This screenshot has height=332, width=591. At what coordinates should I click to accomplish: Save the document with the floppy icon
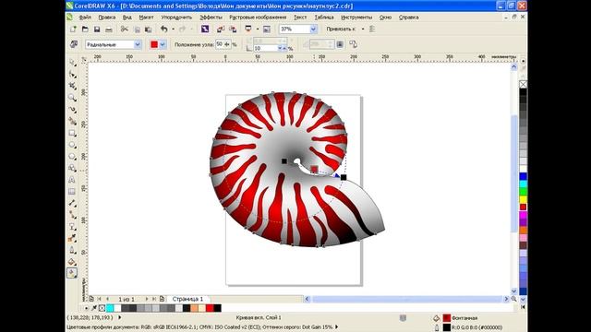coord(97,29)
